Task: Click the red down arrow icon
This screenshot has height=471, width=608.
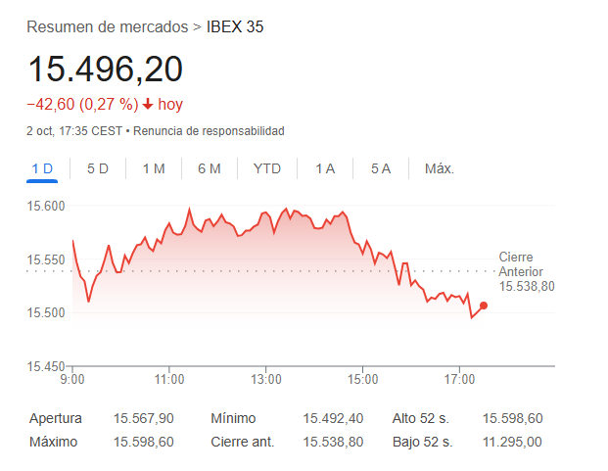Action: 148,105
